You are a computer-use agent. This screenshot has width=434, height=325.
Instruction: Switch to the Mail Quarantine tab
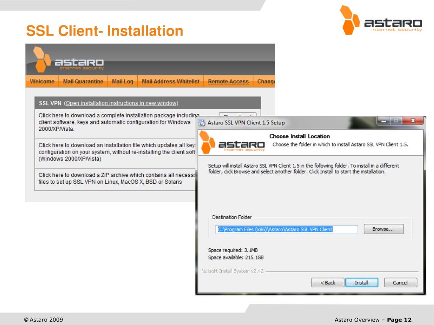pos(83,82)
